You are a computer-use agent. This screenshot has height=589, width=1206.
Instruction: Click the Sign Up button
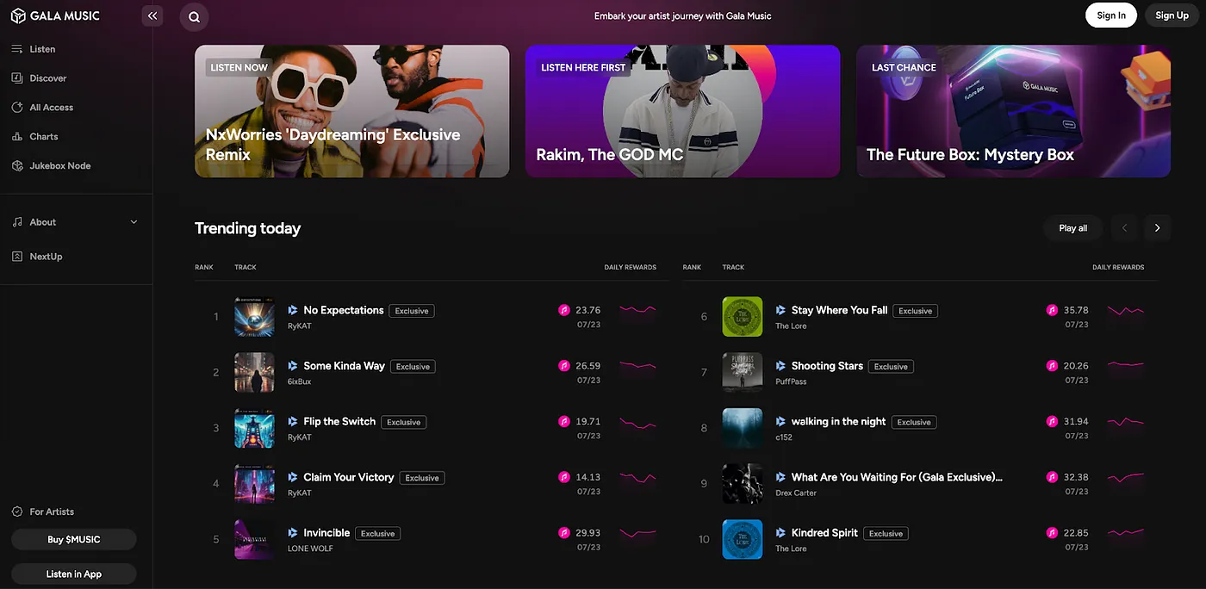(x=1172, y=15)
